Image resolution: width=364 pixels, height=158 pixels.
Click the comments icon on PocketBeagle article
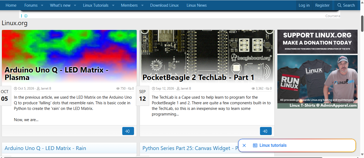tap(267, 88)
